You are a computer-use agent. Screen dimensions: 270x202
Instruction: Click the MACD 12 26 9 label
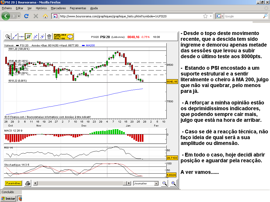point(13,130)
